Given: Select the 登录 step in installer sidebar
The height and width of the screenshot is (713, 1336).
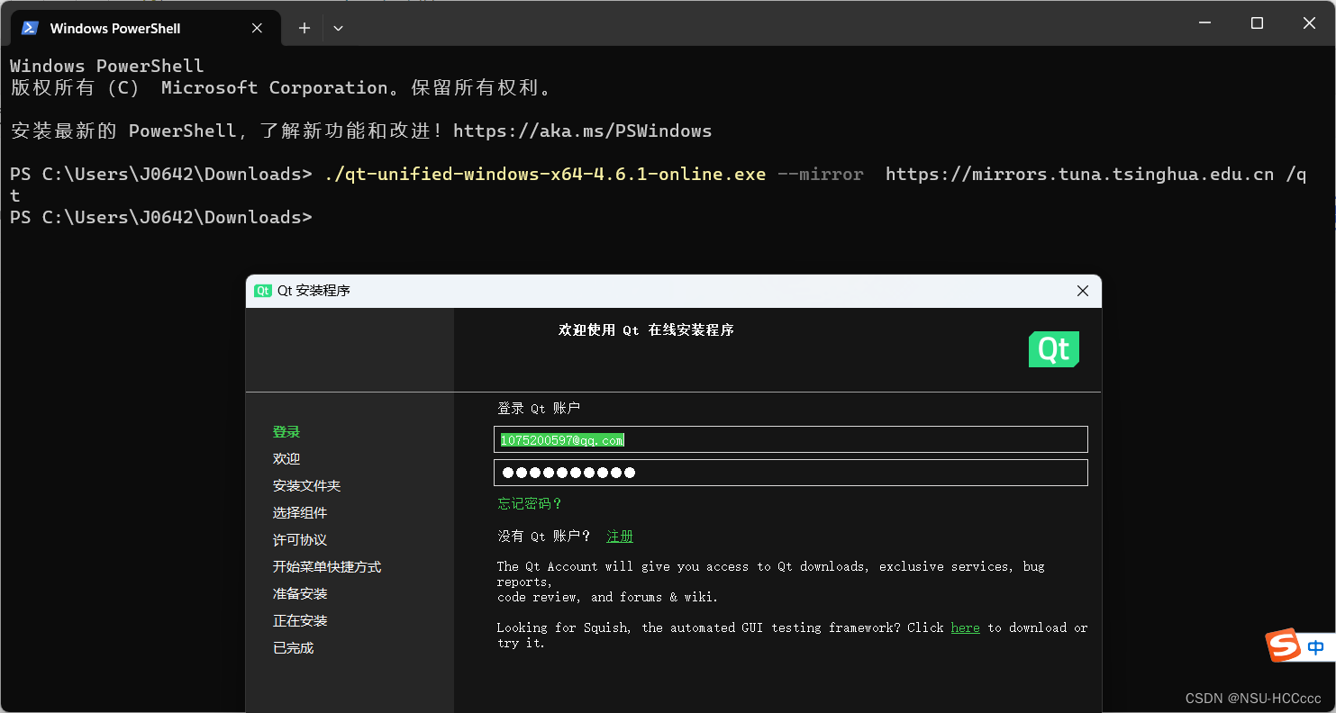Looking at the screenshot, I should [286, 432].
